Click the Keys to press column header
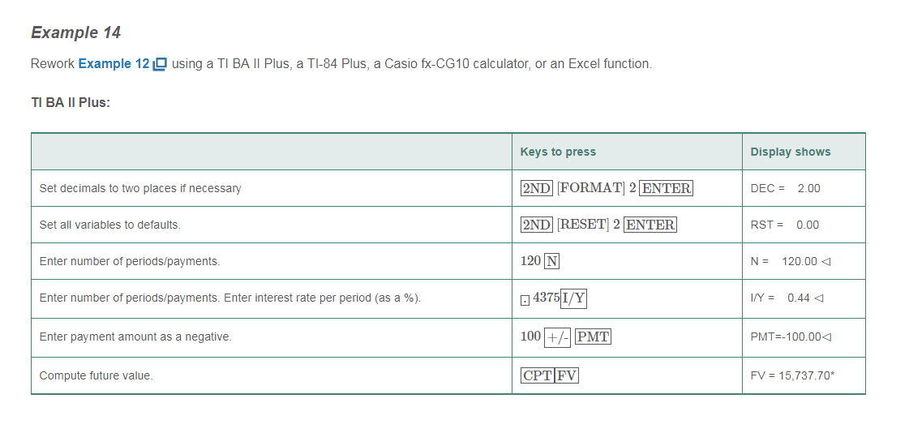This screenshot has width=909, height=433. point(558,152)
